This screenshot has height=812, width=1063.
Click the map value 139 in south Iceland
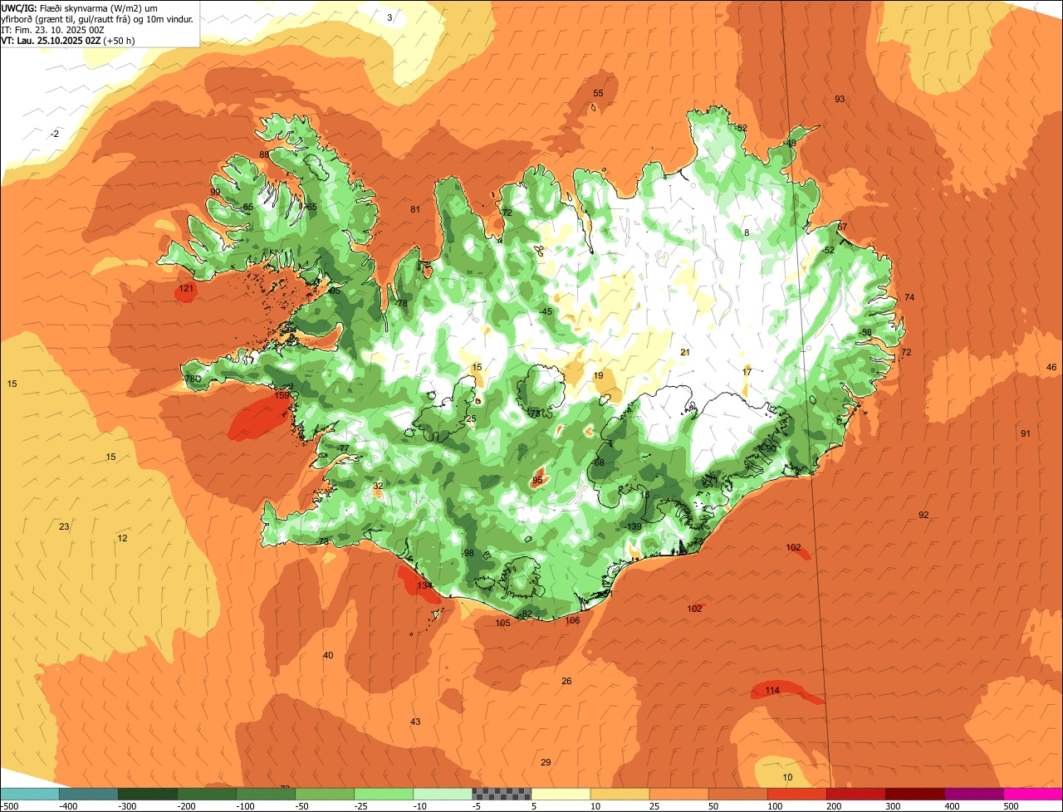634,527
